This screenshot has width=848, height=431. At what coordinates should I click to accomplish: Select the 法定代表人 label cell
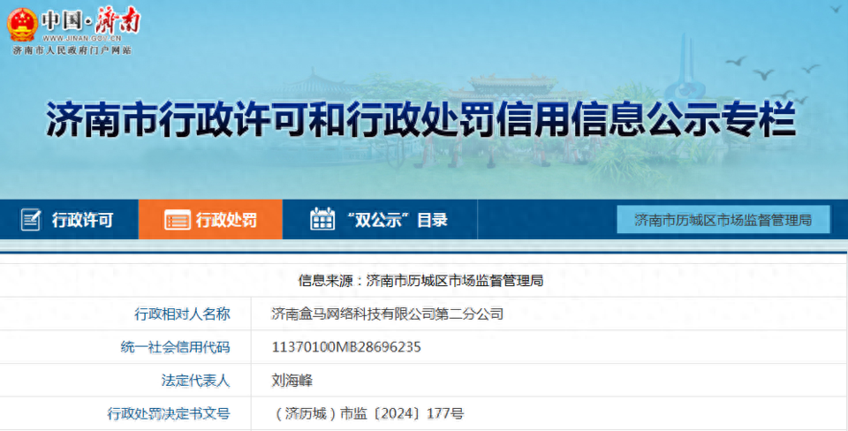point(195,381)
